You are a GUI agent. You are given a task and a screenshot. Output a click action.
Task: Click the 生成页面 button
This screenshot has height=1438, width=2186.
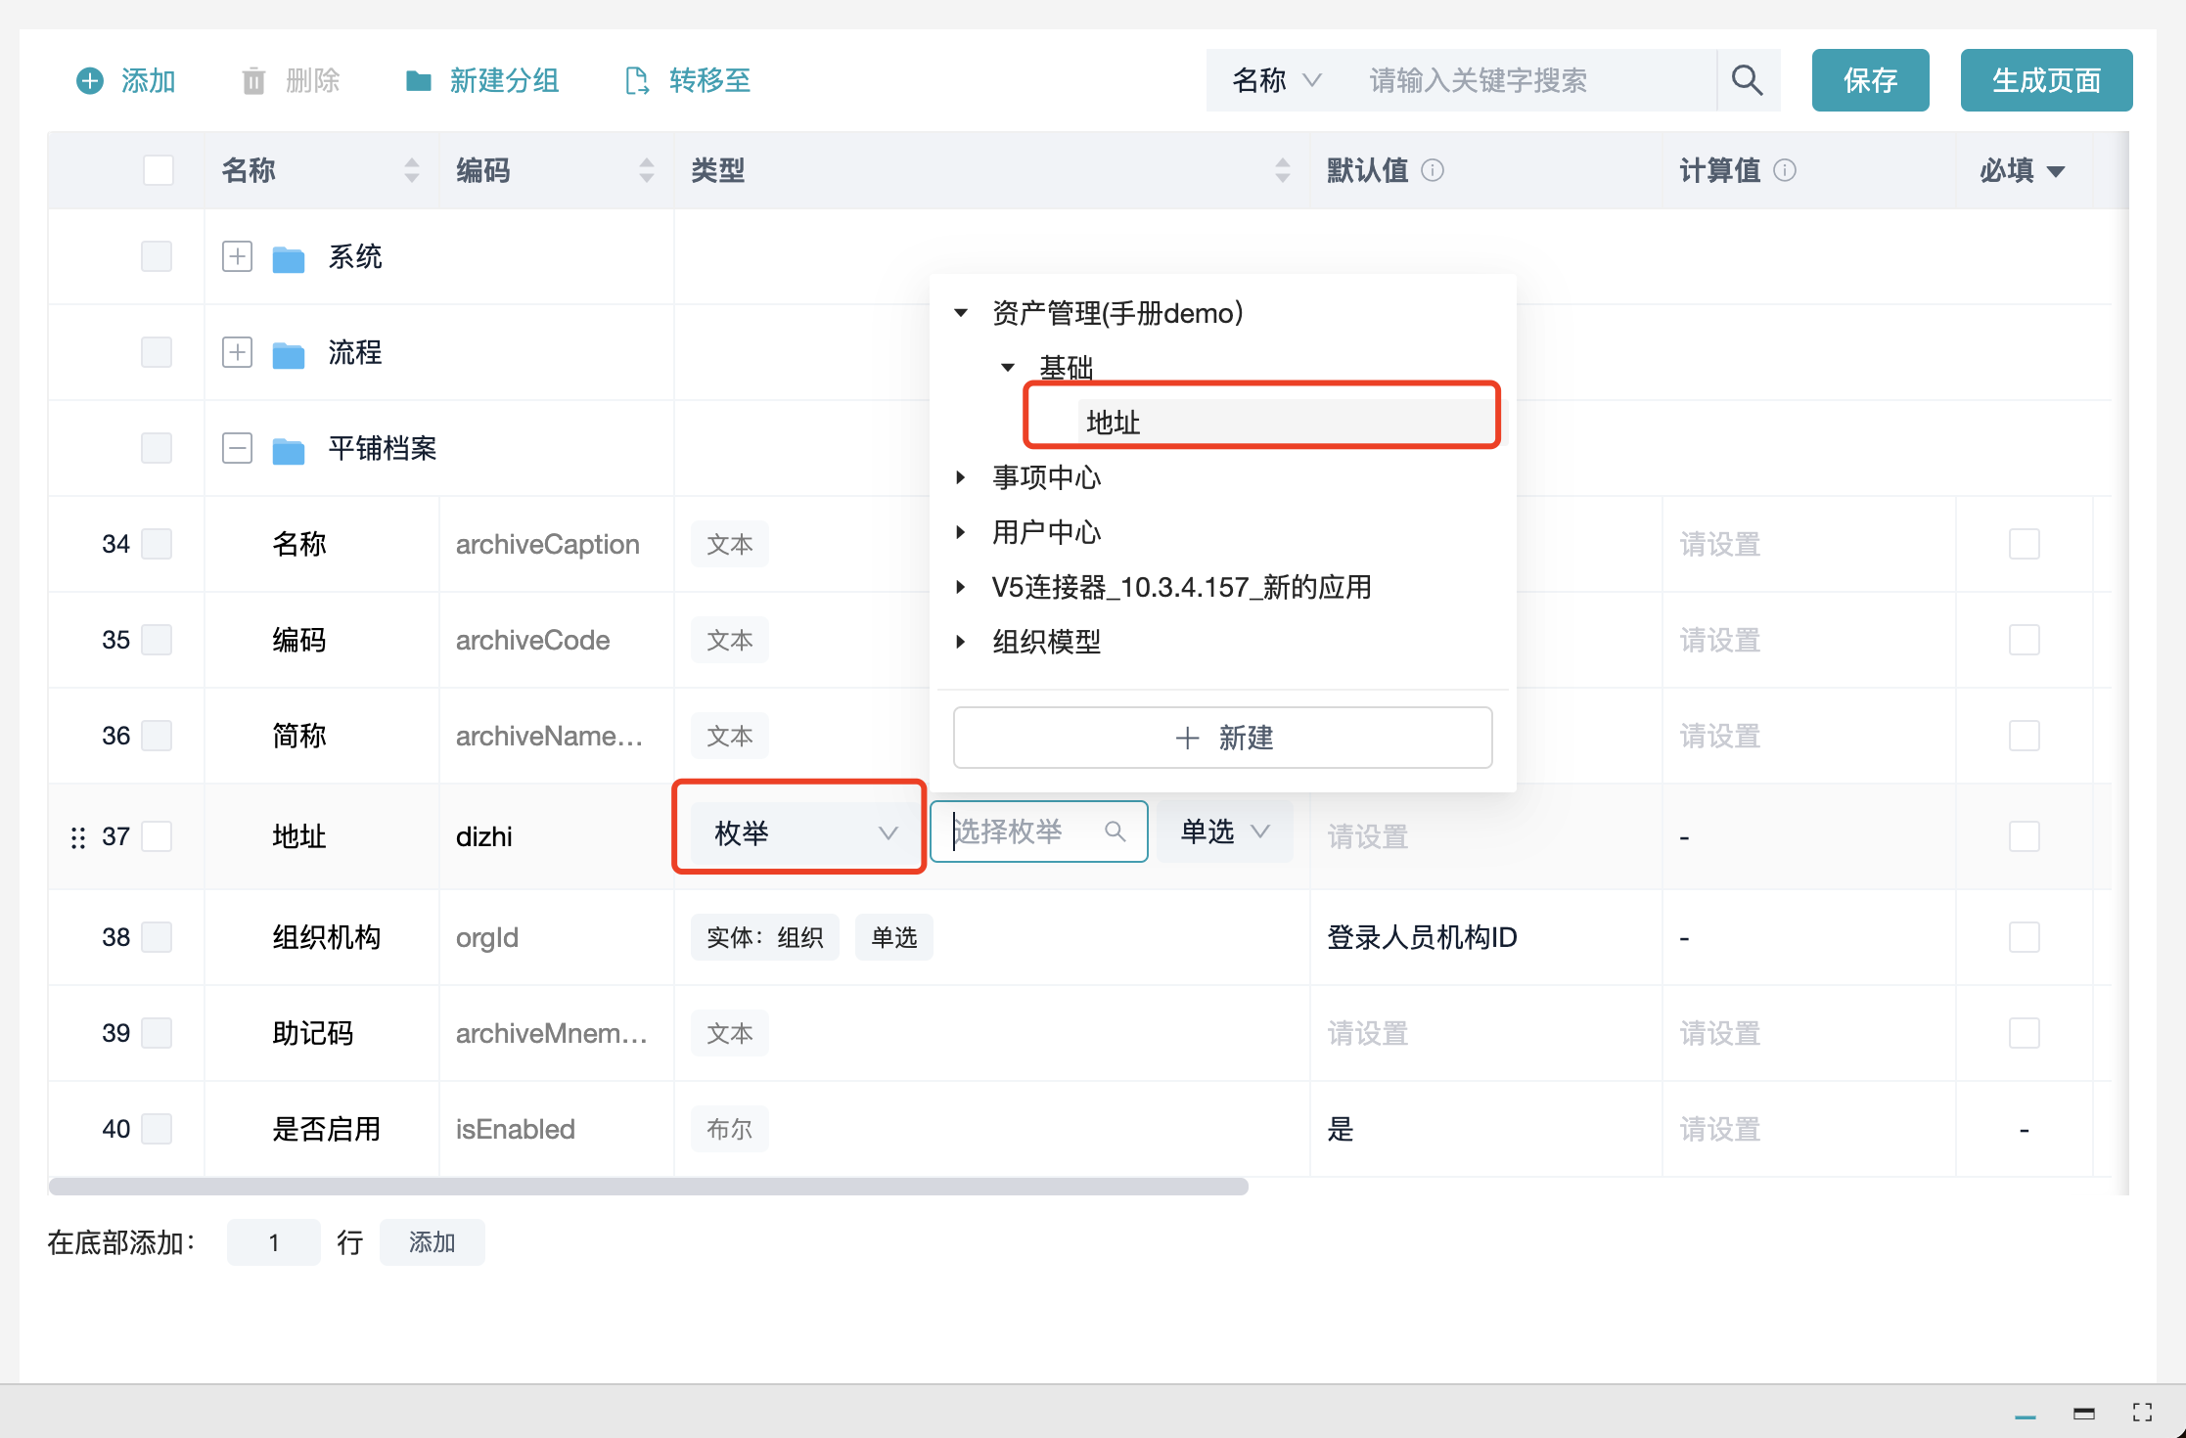pos(2047,80)
